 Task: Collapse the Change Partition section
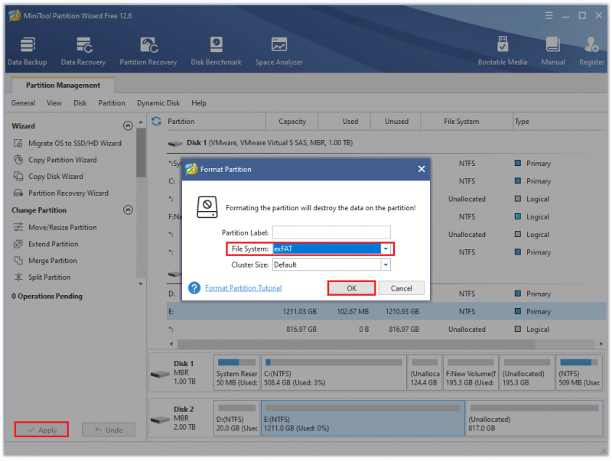tap(128, 209)
